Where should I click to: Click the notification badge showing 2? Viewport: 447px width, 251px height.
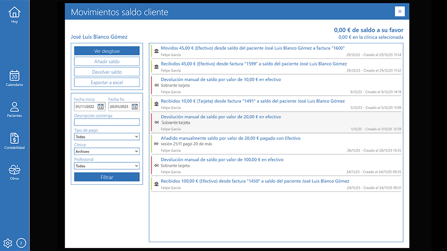[21, 243]
